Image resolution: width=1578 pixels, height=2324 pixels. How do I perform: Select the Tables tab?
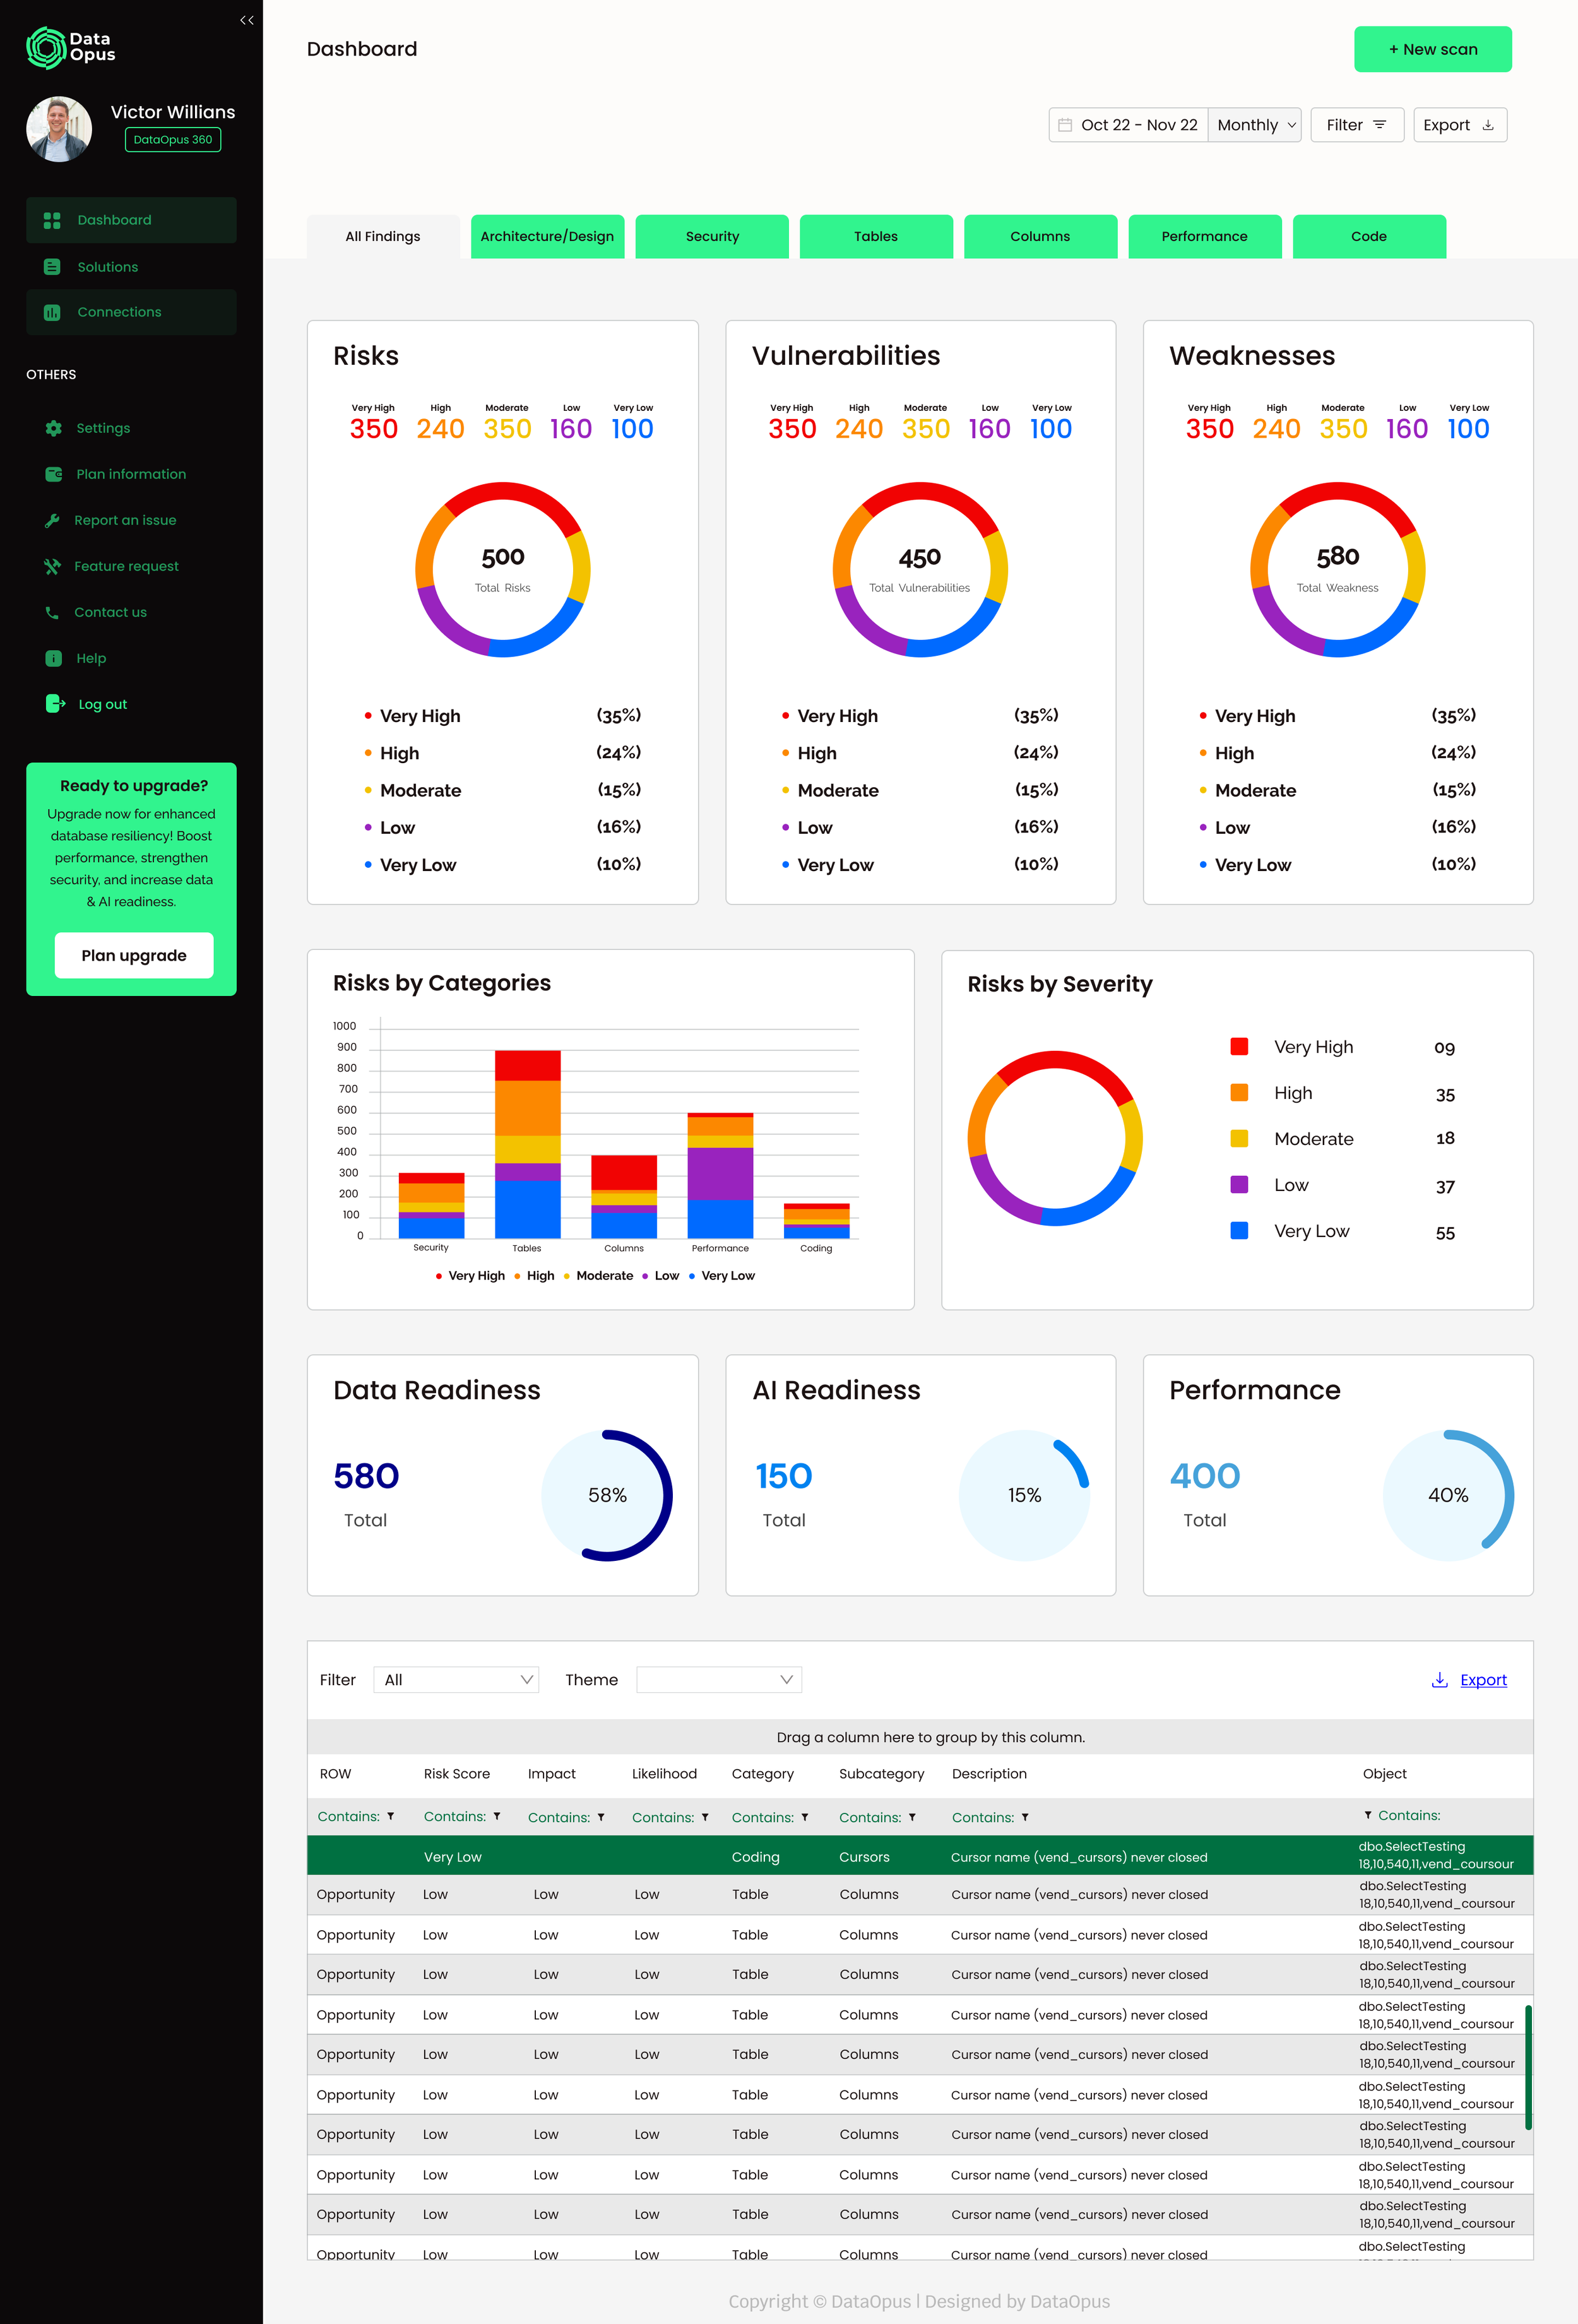876,237
